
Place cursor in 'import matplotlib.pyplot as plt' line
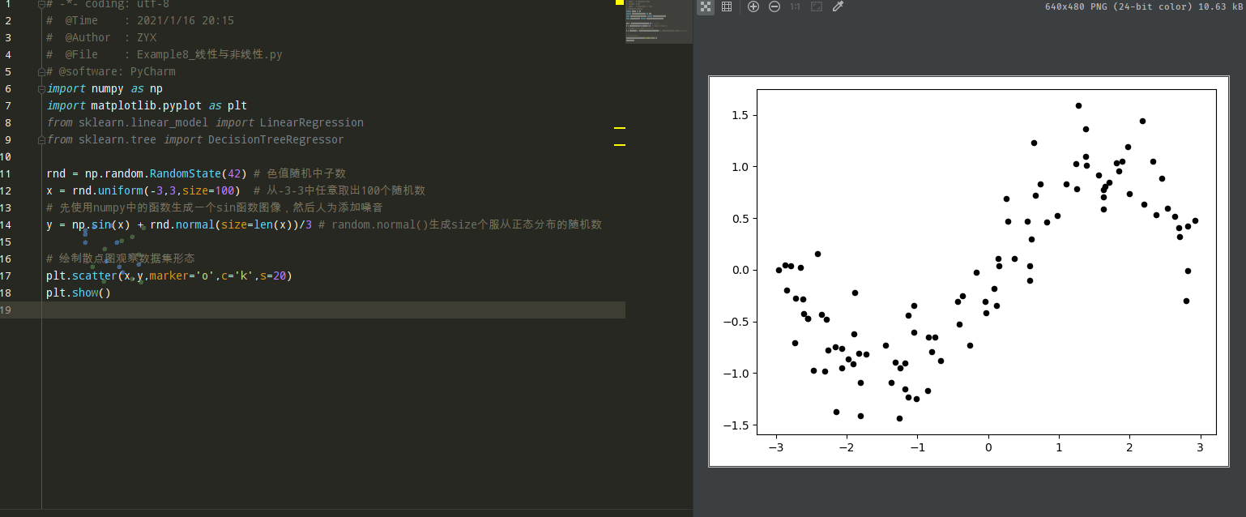(147, 105)
